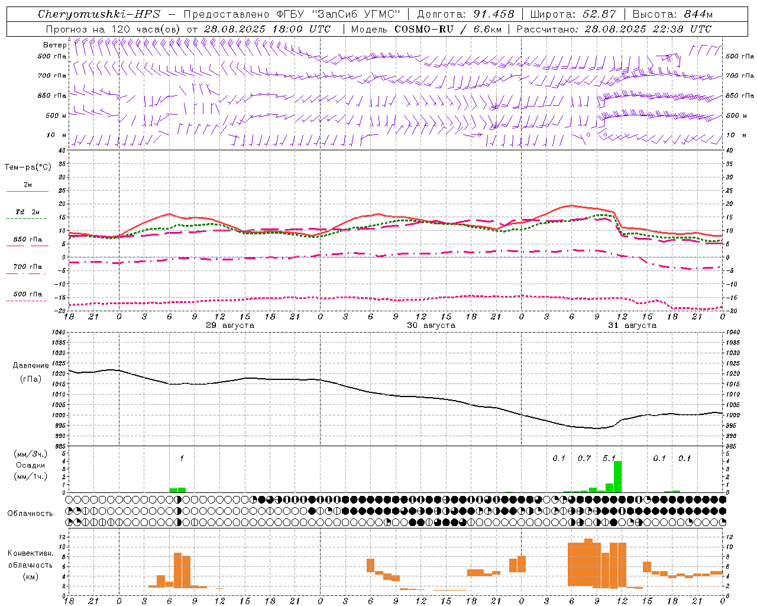The image size is (757, 606).
Task: Click the "Осадки" precipitation label
Action: tap(31, 465)
